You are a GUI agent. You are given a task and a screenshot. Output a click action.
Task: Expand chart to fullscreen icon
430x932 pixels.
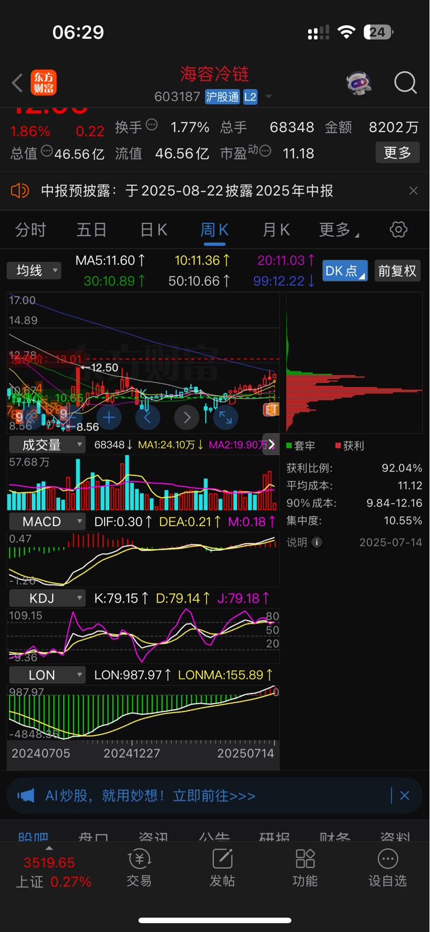[226, 417]
